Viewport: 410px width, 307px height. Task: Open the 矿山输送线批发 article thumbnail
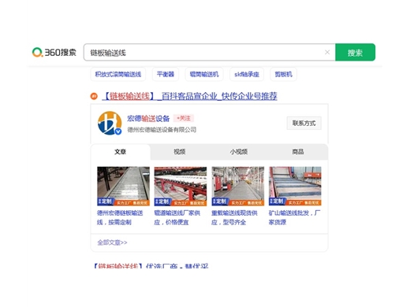pos(295,186)
